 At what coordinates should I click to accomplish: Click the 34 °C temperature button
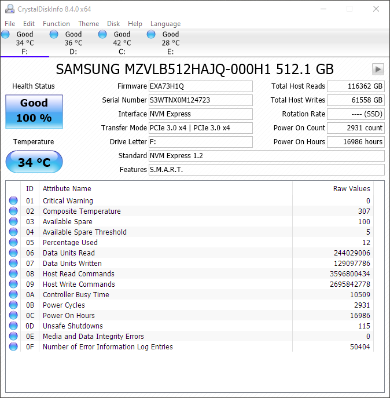click(34, 162)
